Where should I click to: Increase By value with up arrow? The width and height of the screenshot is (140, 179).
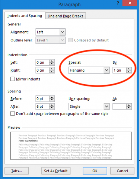(x=129, y=69)
